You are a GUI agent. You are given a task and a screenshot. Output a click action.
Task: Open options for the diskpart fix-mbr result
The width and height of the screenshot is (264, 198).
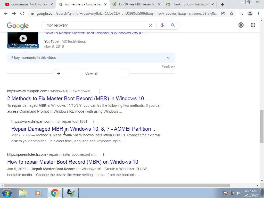click(x=100, y=91)
